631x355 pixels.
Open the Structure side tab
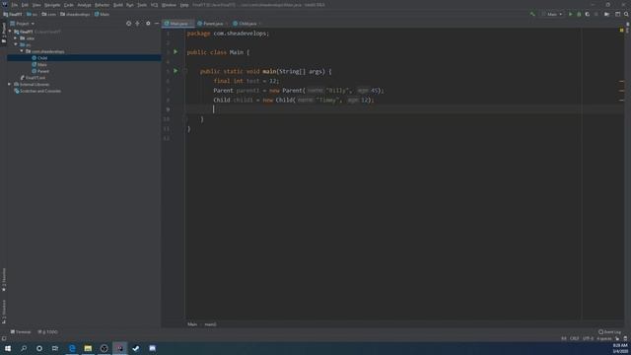coord(4,312)
